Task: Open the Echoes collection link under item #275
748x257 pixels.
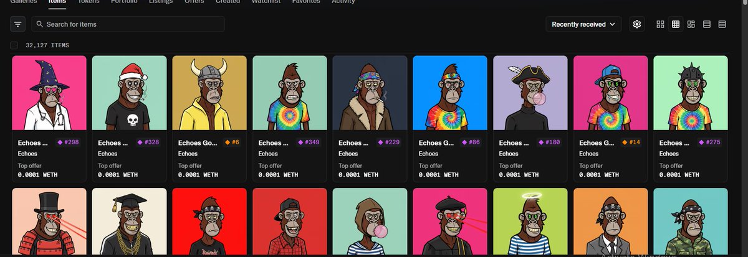Action: 669,153
